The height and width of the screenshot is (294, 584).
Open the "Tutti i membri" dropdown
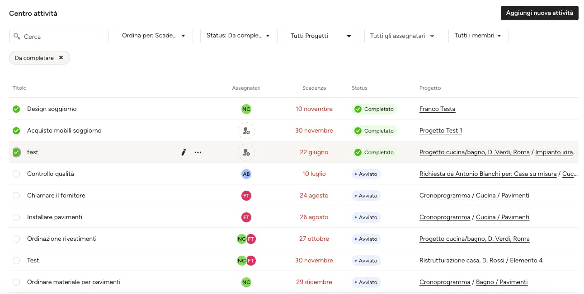pos(478,36)
